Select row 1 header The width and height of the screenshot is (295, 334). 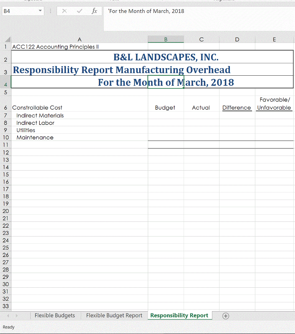6,47
